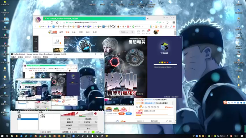Click the browser home icon
This screenshot has width=246, height=138.
[x=57, y=22]
